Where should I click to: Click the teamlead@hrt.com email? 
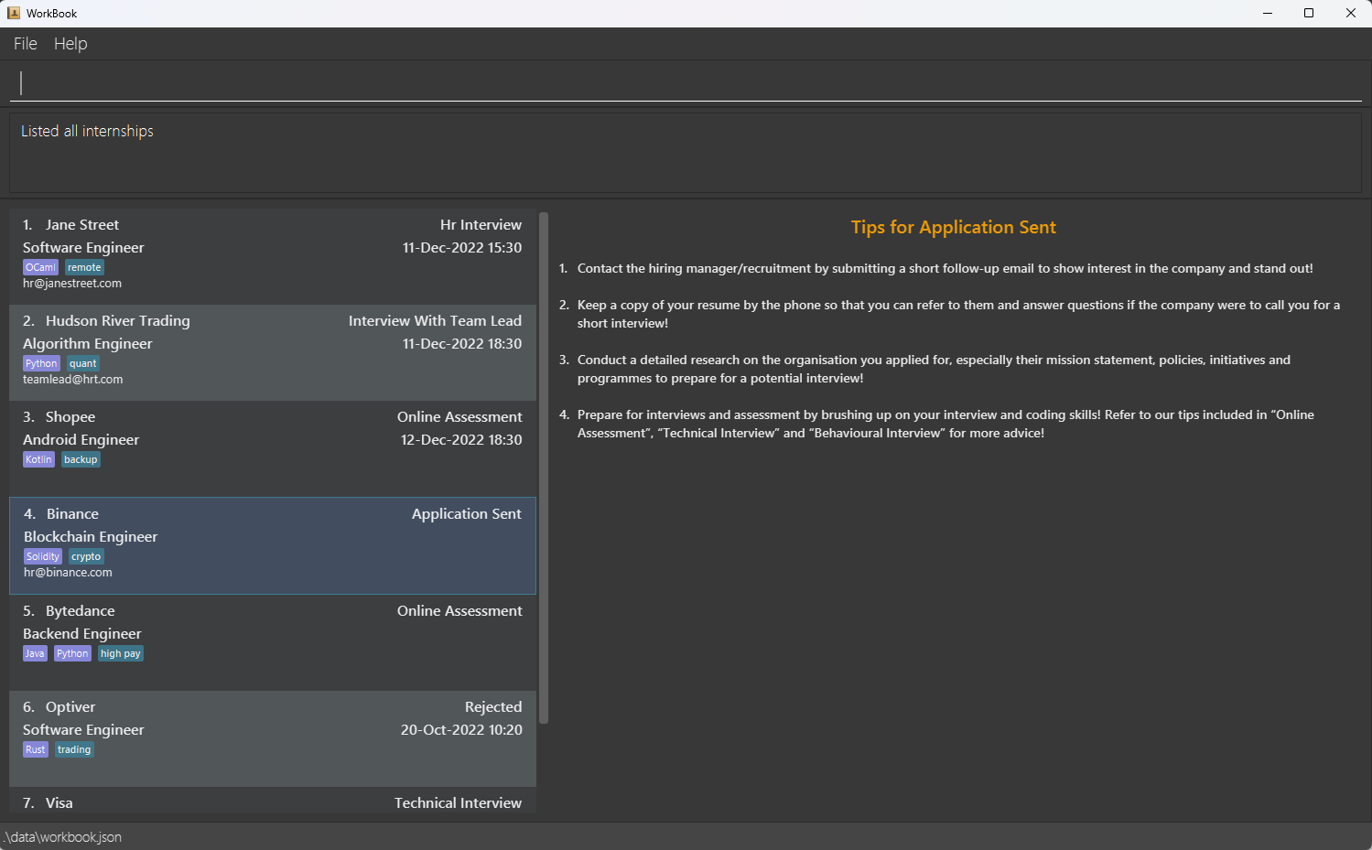click(73, 380)
